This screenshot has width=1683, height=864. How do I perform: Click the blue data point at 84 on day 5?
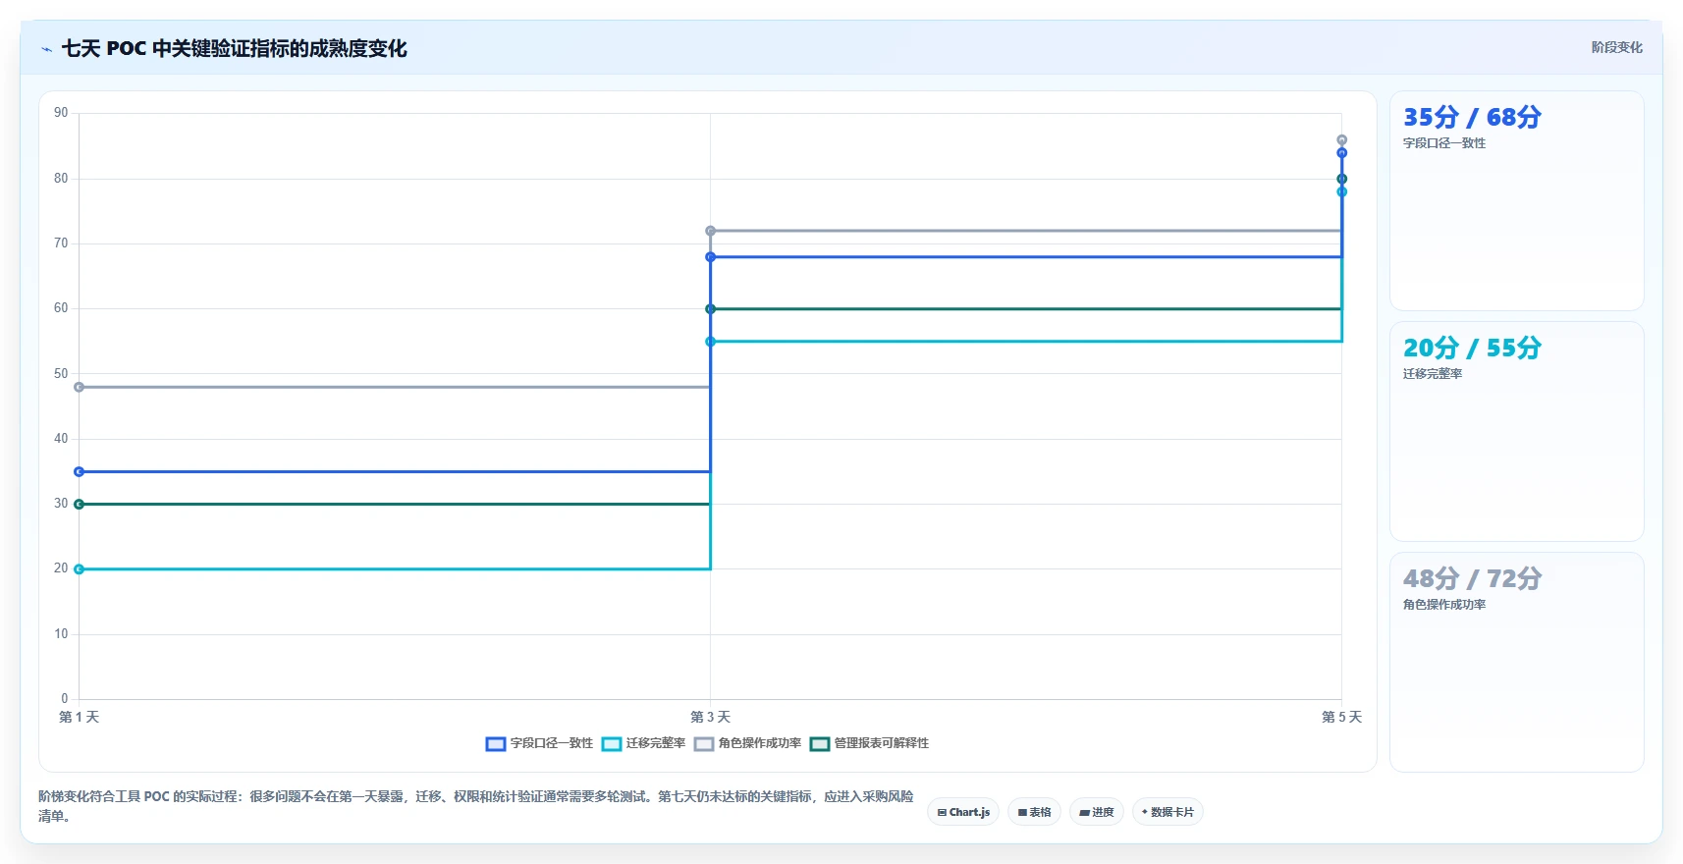[1341, 153]
